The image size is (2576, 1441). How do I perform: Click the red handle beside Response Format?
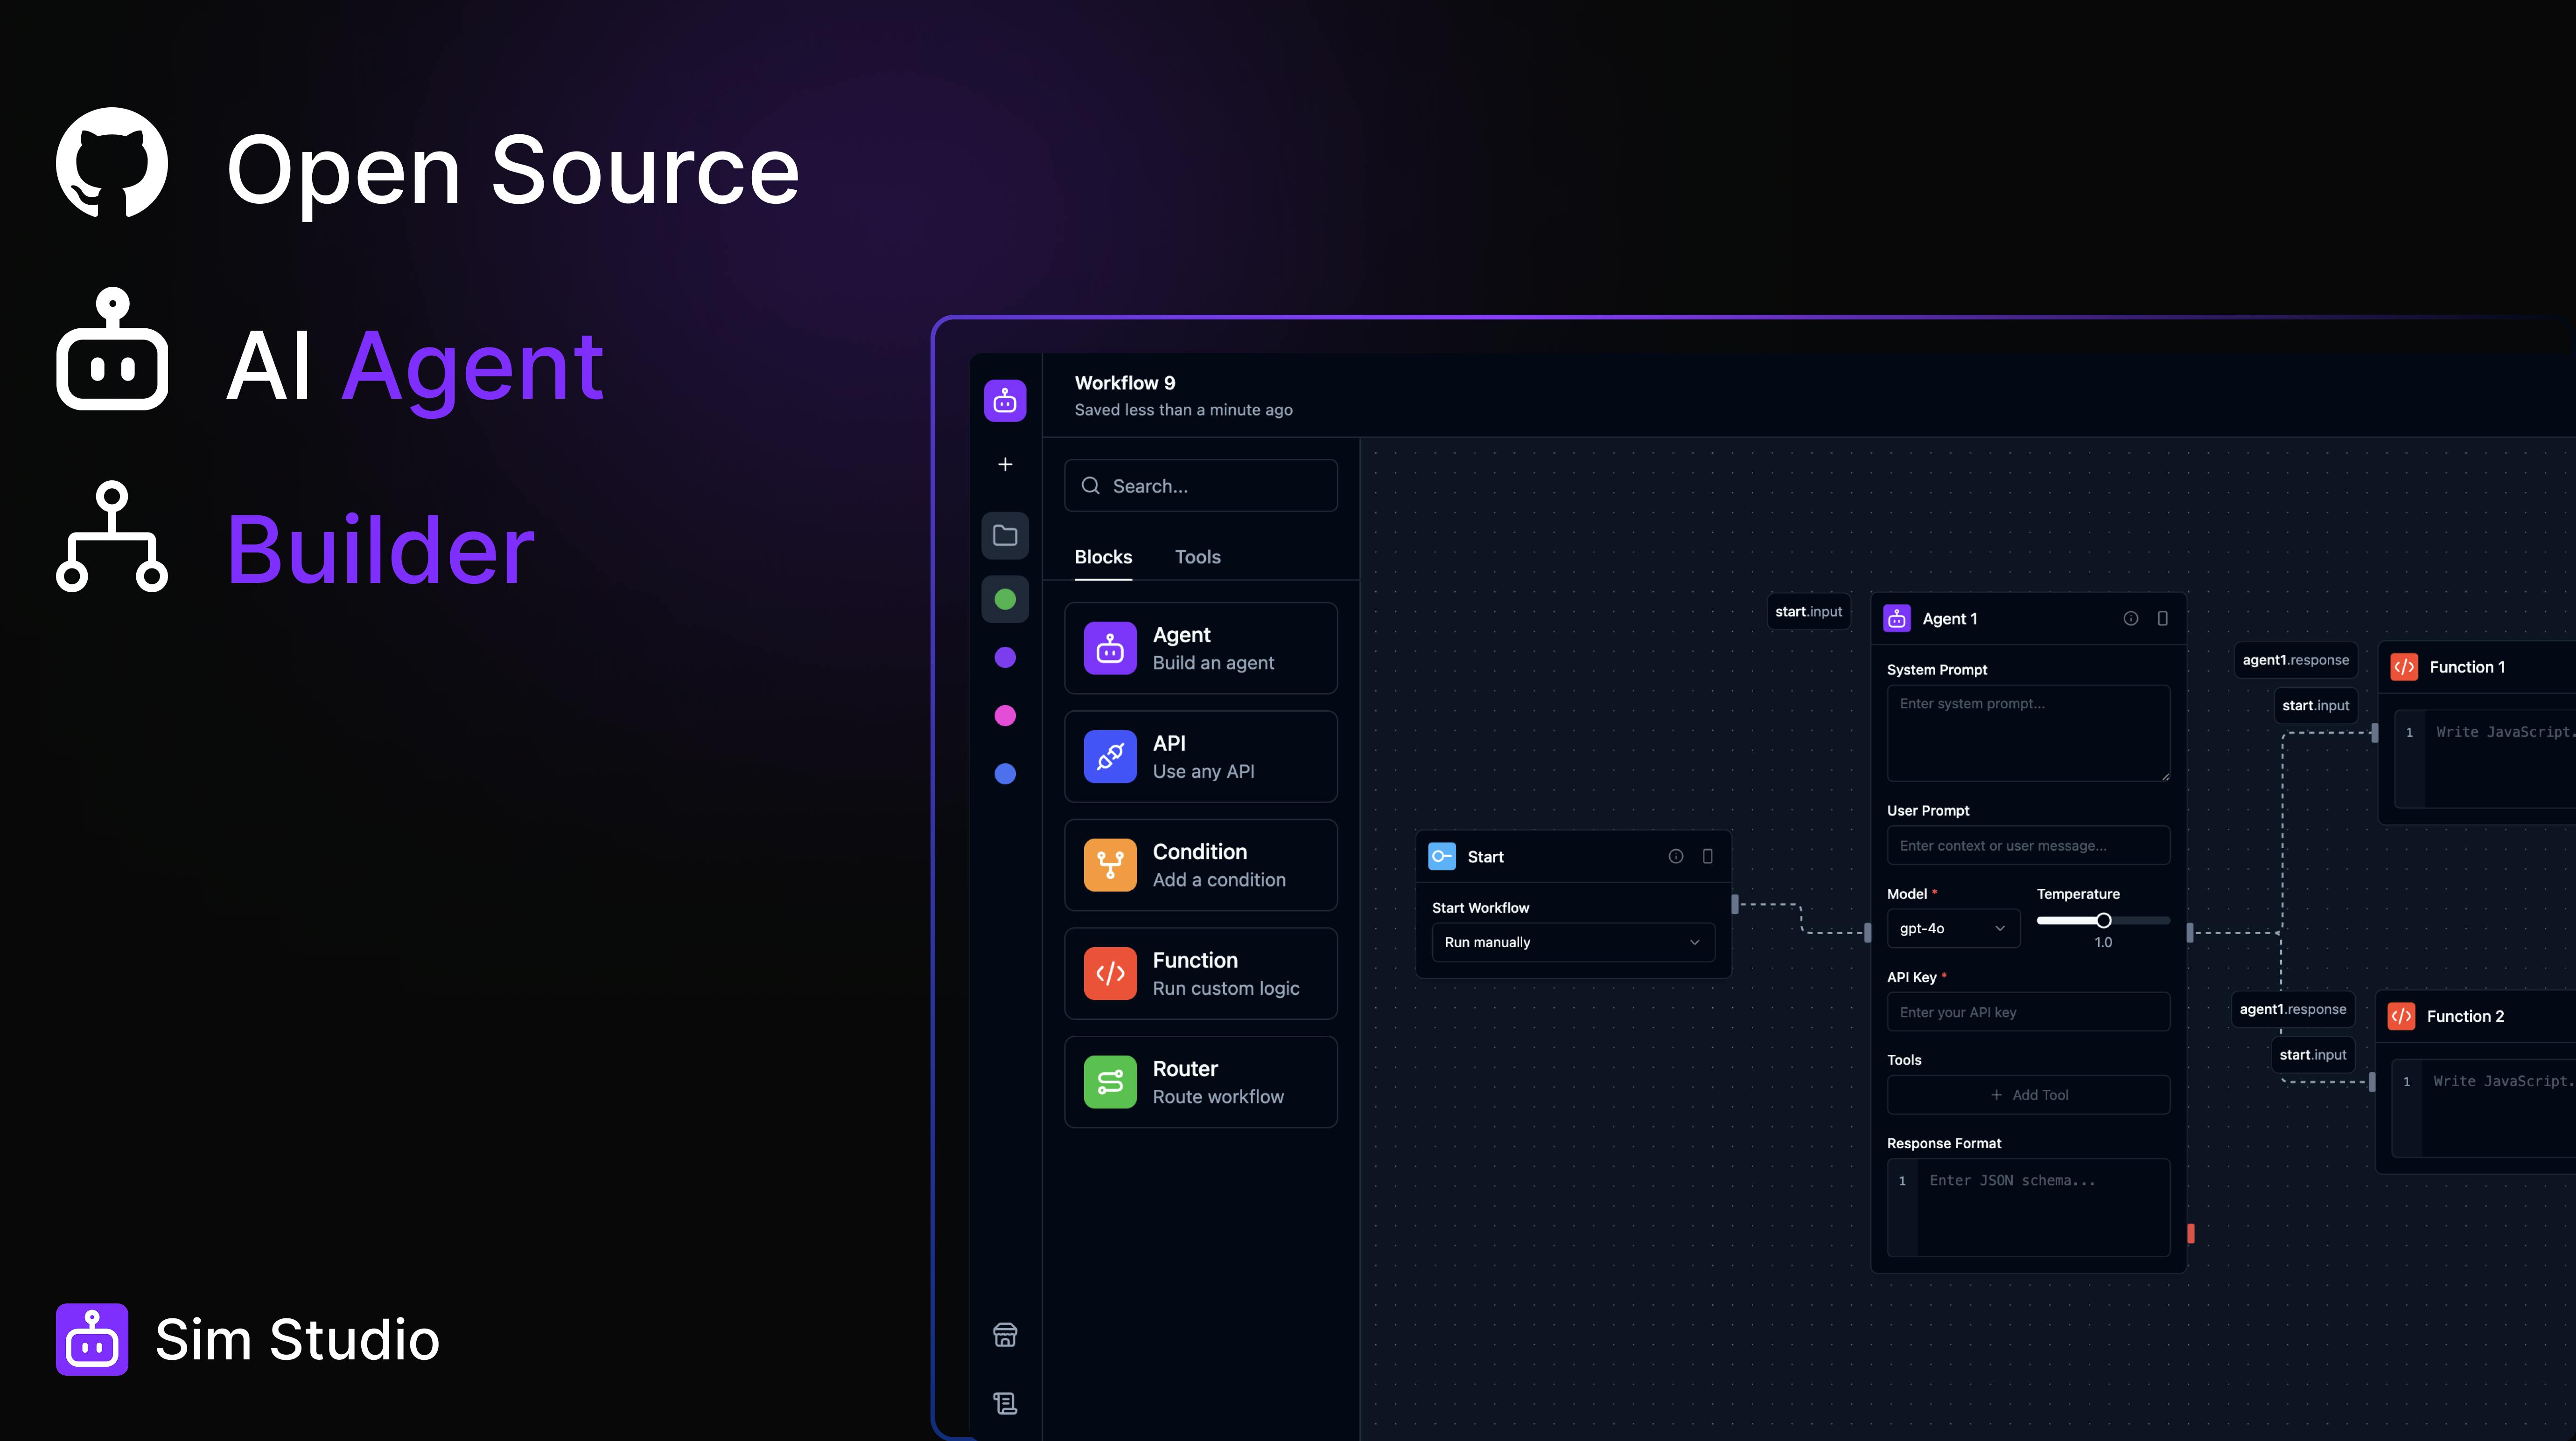click(x=2191, y=1233)
